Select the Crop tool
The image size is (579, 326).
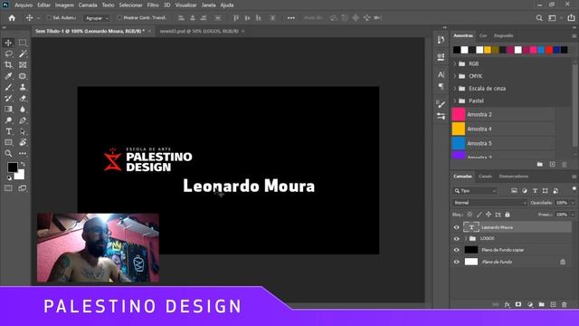(8, 65)
